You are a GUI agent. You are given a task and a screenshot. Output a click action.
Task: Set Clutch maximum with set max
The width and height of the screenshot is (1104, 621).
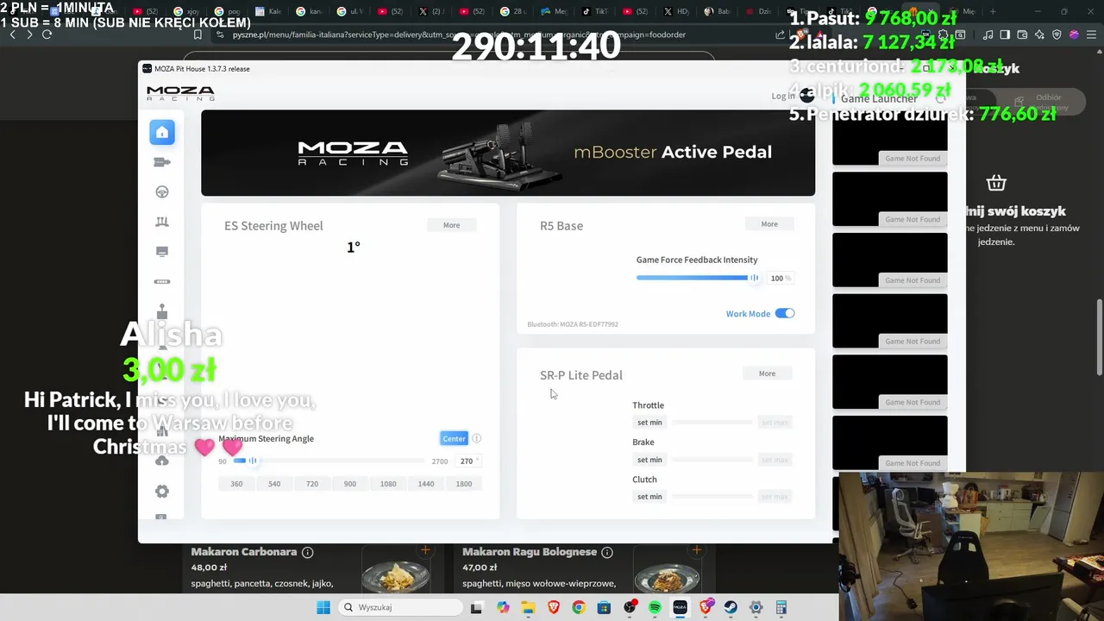[x=775, y=497]
